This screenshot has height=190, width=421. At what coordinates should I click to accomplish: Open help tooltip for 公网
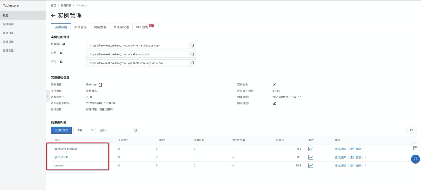[x=61, y=53]
